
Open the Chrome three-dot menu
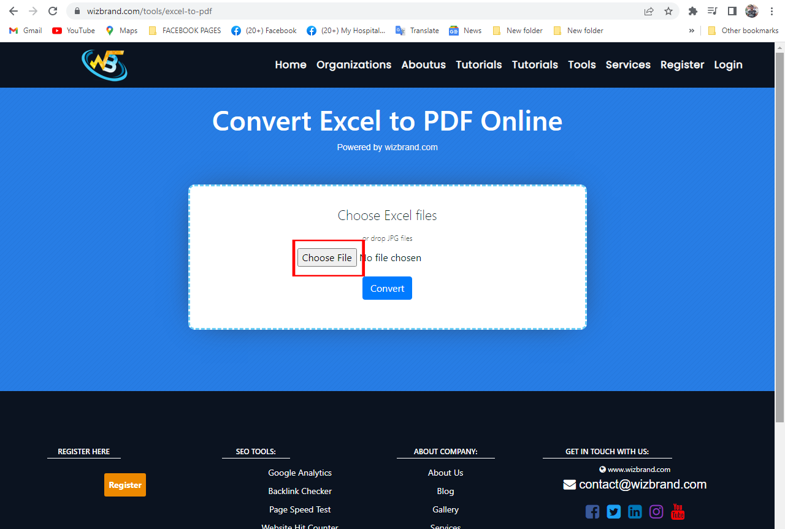click(772, 11)
